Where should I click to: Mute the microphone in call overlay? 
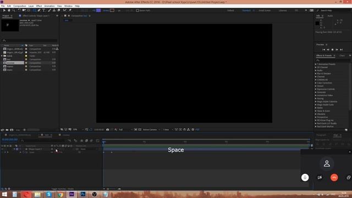pos(305,178)
